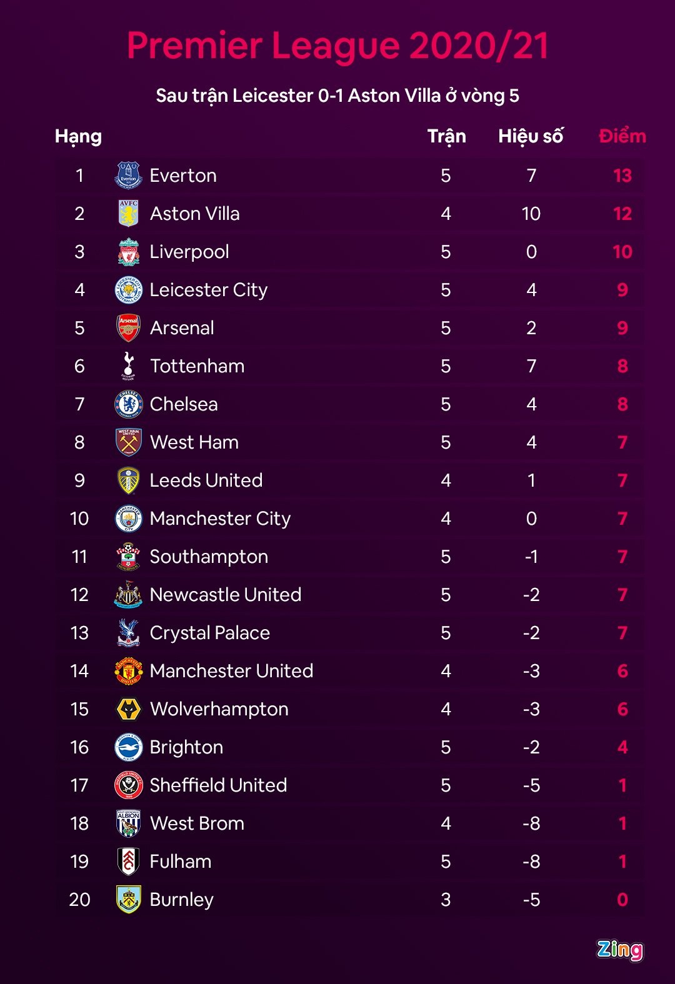The image size is (675, 984).
Task: Click Everton's 13 points value
Action: 622,176
